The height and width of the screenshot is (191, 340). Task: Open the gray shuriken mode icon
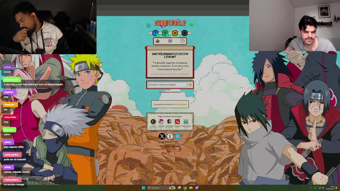click(x=185, y=33)
